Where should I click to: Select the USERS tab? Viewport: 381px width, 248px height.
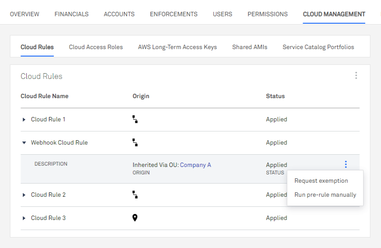pos(222,14)
